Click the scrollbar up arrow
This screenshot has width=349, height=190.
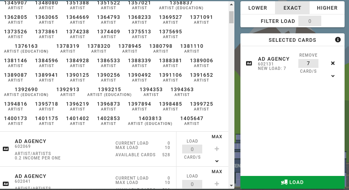232,4
